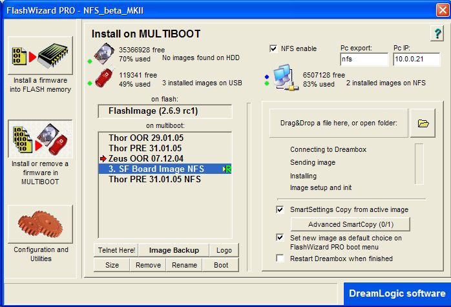Click 'No images found on HDD' text
451x307 pixels.
point(201,58)
